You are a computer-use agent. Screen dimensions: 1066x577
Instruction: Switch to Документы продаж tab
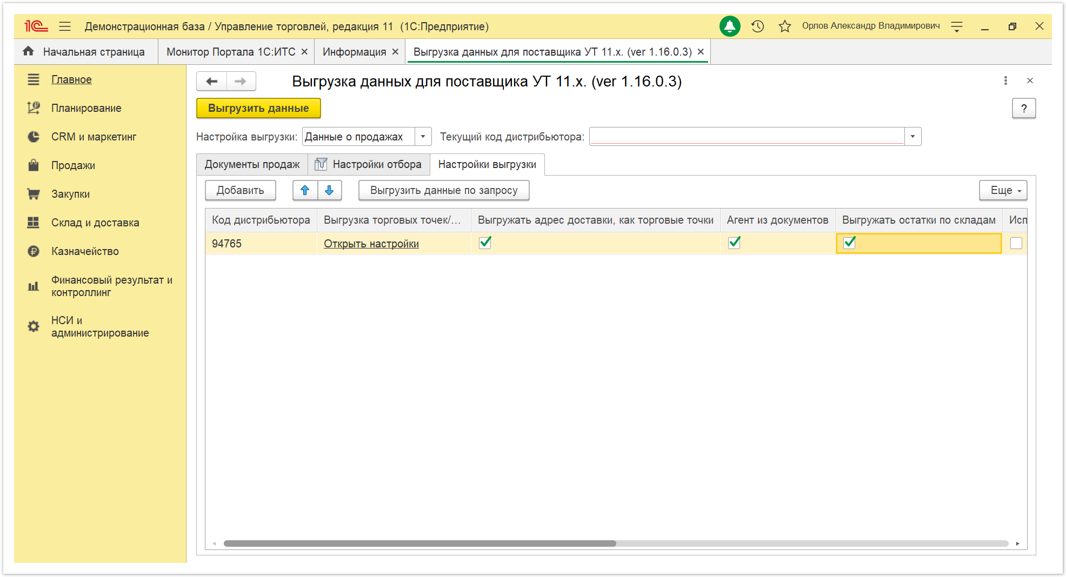click(252, 164)
